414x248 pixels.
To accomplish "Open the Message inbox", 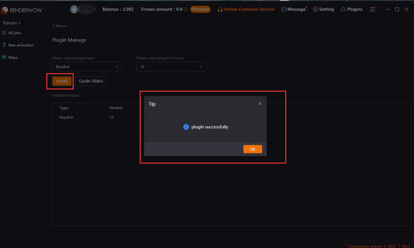I will (294, 9).
